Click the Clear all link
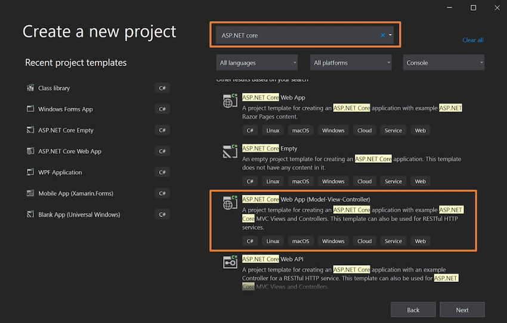This screenshot has height=323, width=507. pos(473,40)
